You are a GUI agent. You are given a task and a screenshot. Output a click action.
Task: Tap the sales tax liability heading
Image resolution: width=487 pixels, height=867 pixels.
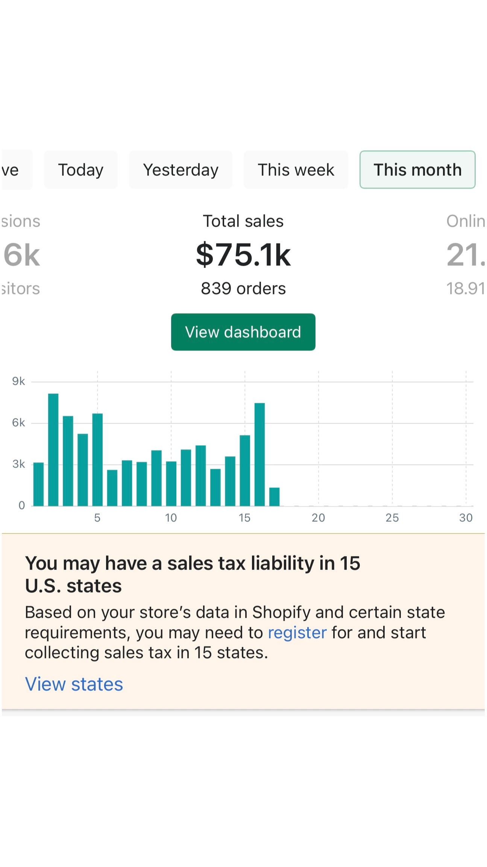pyautogui.click(x=193, y=574)
